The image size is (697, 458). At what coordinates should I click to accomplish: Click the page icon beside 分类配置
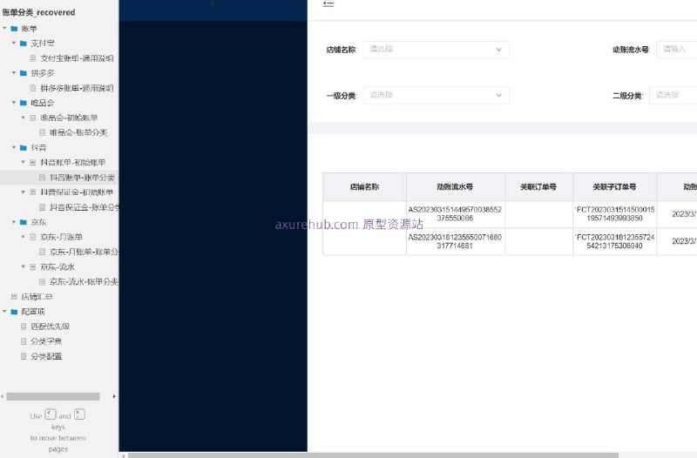24,356
